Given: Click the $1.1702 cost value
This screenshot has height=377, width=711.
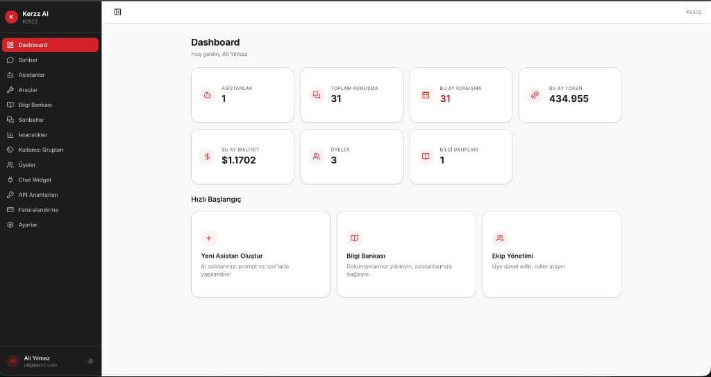Looking at the screenshot, I should coord(239,160).
